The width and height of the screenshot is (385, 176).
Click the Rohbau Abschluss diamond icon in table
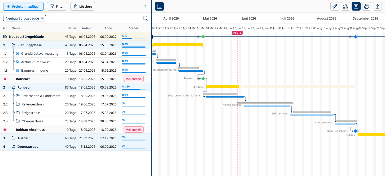[x=5, y=129]
